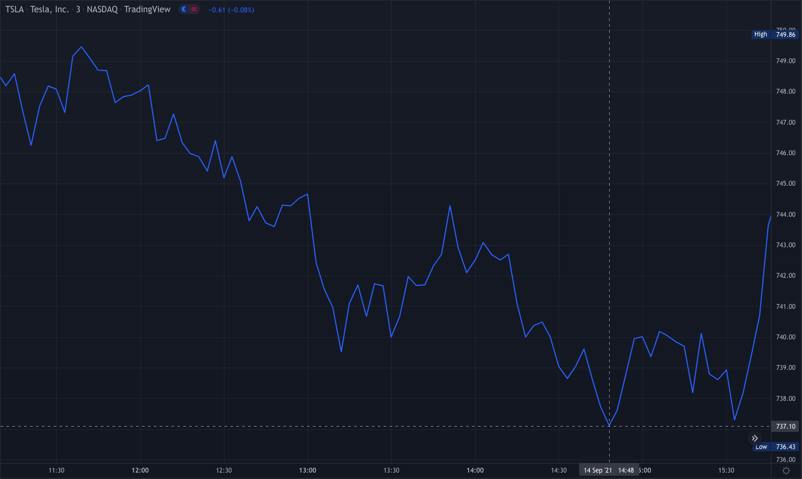Click 741.00 on the price axis

click(x=786, y=307)
